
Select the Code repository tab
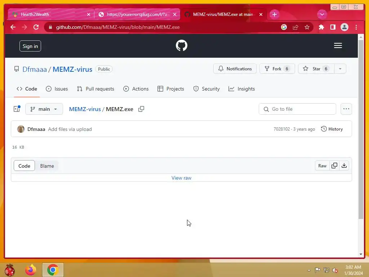[x=27, y=89]
